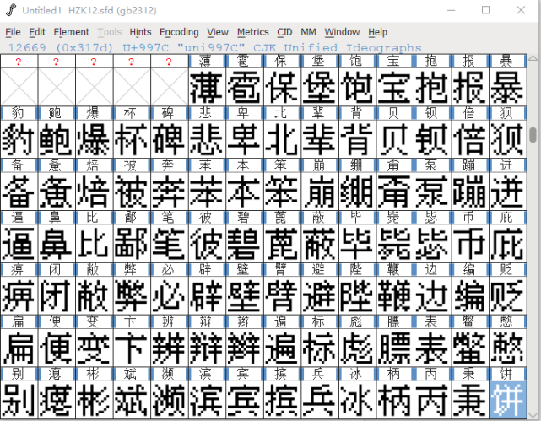541x421 pixels.
Task: Open the Metrics menu
Action: tap(252, 32)
